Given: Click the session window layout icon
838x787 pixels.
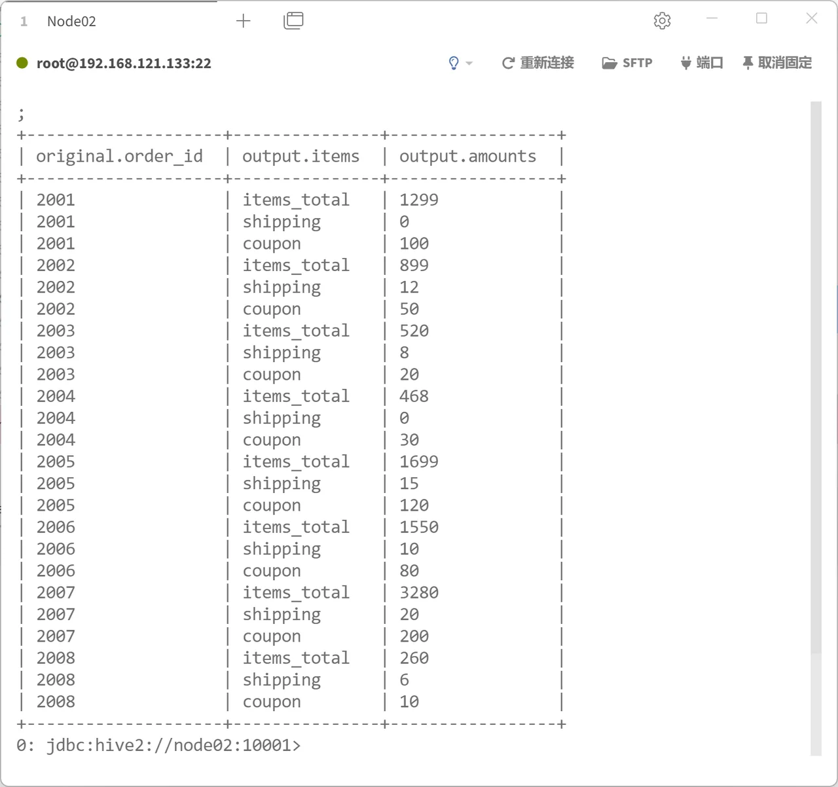Looking at the screenshot, I should coord(293,21).
